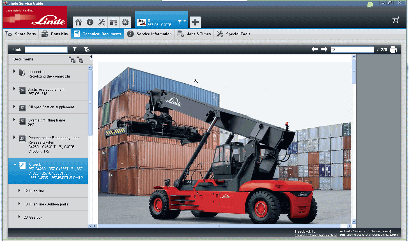409x241 pixels.
Task: Switch to the Jobs & Times tab
Action: point(194,34)
